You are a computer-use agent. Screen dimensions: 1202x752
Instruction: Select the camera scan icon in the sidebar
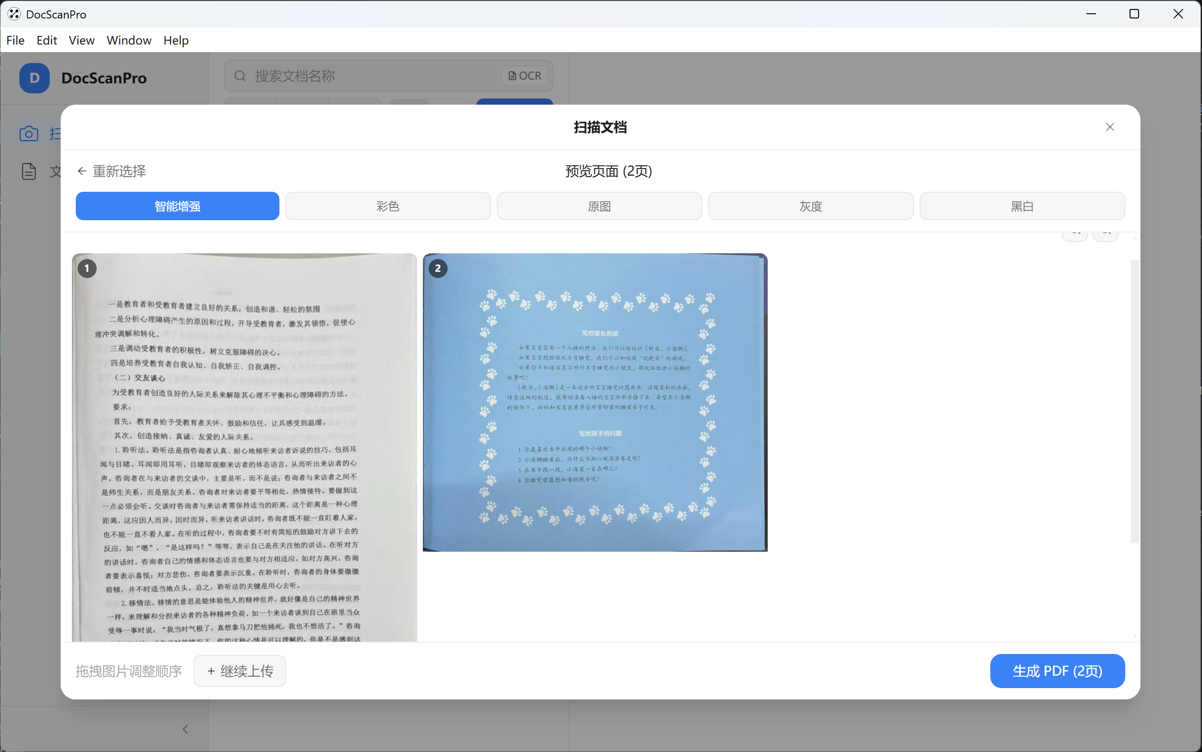28,133
